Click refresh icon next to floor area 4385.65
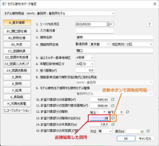The width and height of the screenshot is (159, 146). 113,99
